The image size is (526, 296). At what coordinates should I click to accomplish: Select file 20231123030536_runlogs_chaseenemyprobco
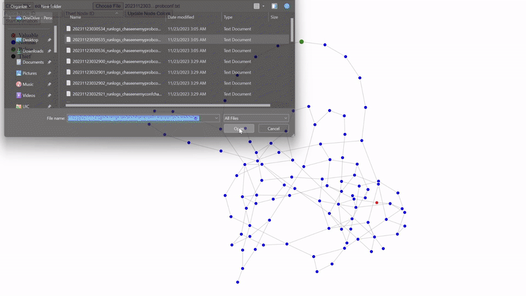(177, 51)
